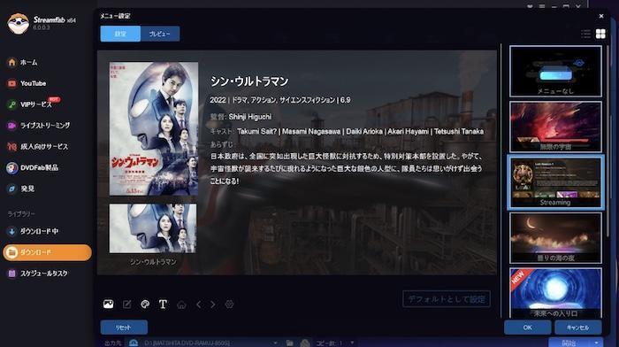The width and height of the screenshot is (619, 347).
Task: Click the 開始 button in main window
Action: (x=569, y=343)
